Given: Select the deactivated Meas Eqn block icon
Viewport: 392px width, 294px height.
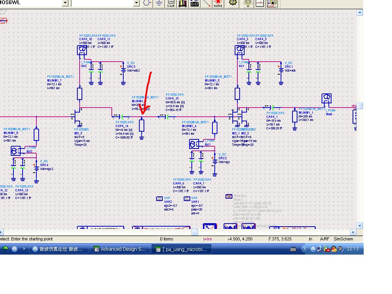Looking at the screenshot, I should pyautogui.click(x=229, y=196).
